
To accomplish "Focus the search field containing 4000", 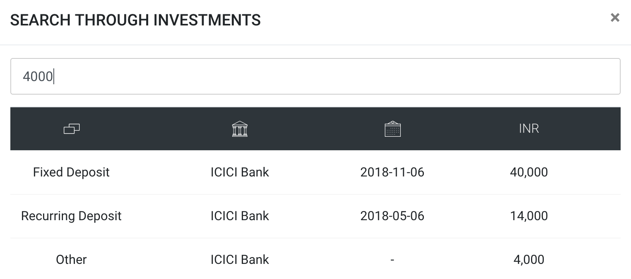I will 315,76.
